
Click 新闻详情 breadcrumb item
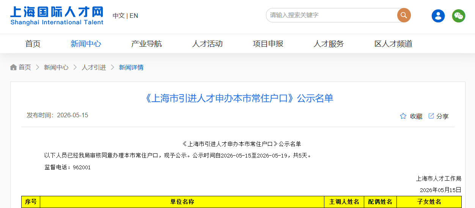[x=131, y=67]
